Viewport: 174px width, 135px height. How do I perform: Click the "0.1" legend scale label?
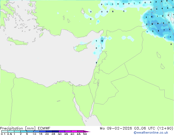coord(3,134)
